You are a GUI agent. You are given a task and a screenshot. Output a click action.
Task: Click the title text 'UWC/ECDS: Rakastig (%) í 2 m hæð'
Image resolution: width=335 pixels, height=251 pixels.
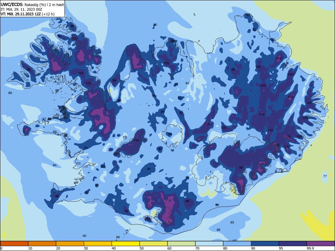pyautogui.click(x=32, y=5)
